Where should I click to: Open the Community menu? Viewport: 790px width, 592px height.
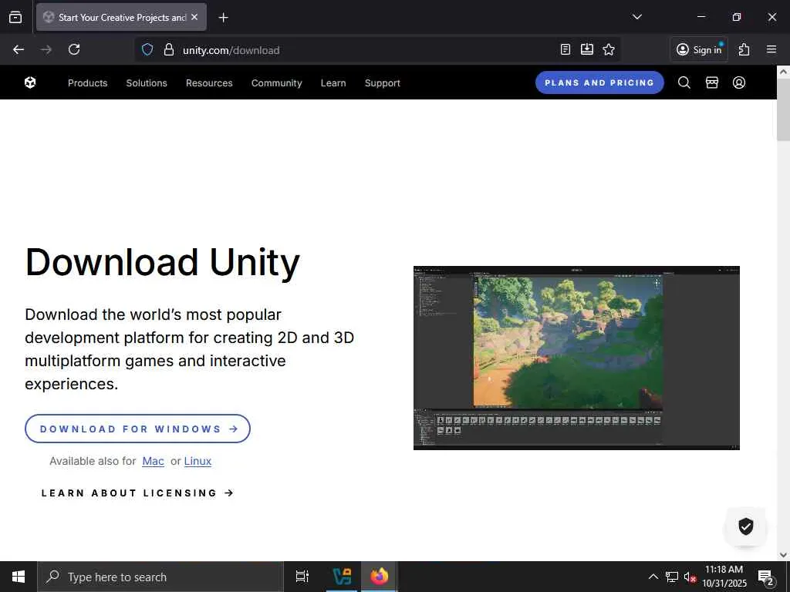click(x=277, y=83)
